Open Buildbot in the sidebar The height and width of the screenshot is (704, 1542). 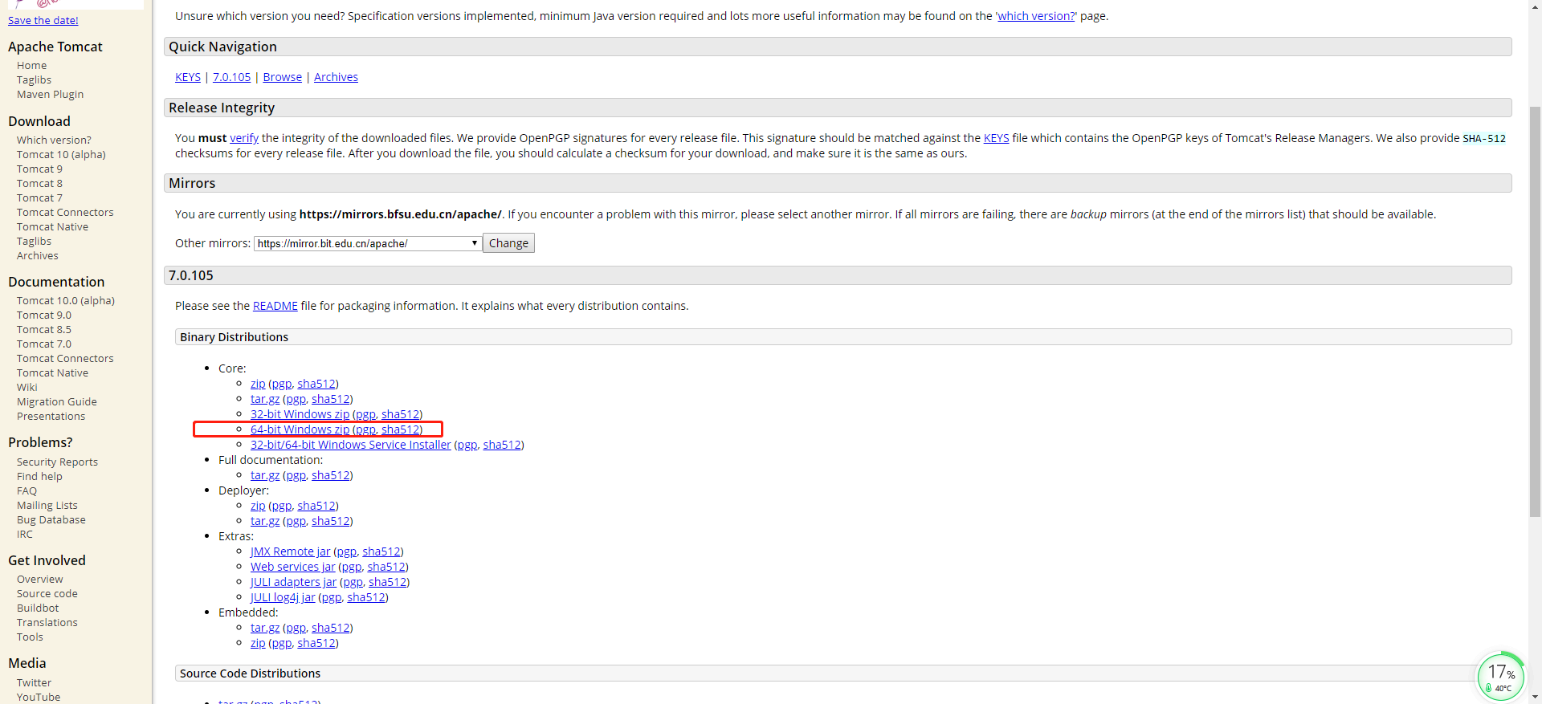tap(38, 608)
